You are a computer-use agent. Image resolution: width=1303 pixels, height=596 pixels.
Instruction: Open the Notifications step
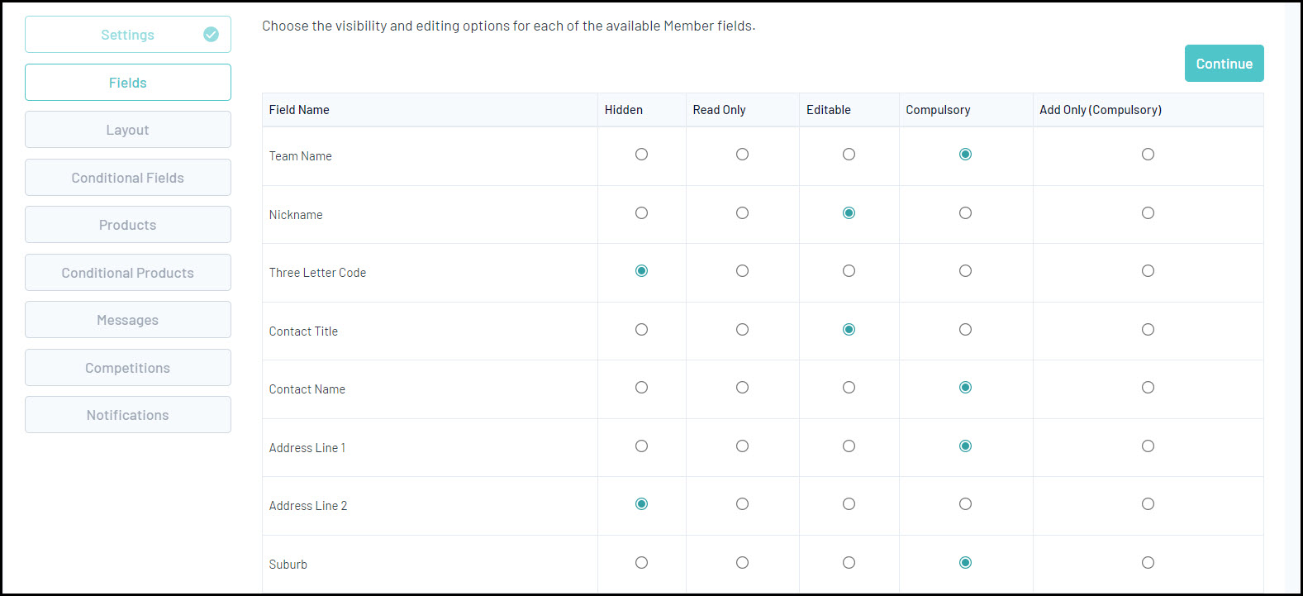(x=127, y=415)
